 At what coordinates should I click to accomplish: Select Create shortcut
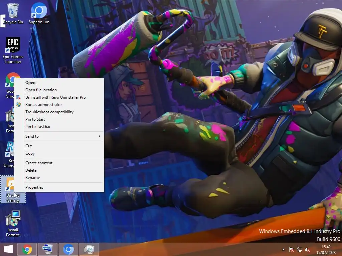coord(59,163)
